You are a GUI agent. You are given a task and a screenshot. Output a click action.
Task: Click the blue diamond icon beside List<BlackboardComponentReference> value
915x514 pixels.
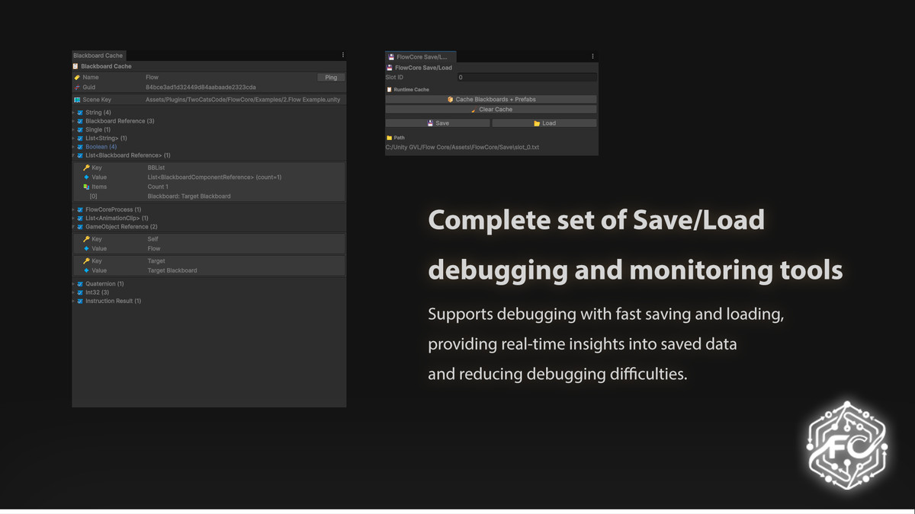coord(86,177)
